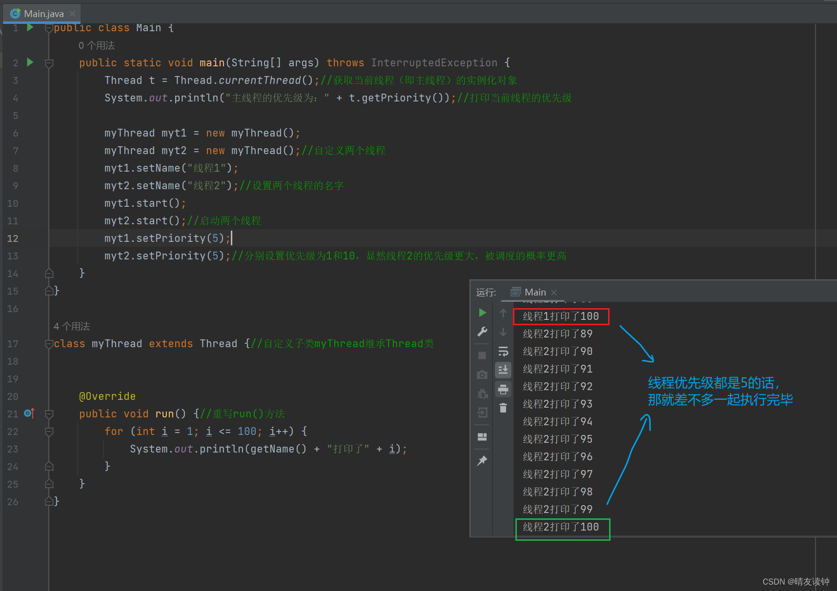This screenshot has width=837, height=591.
Task: Click '0 个用法' usages hint above main
Action: [x=97, y=45]
